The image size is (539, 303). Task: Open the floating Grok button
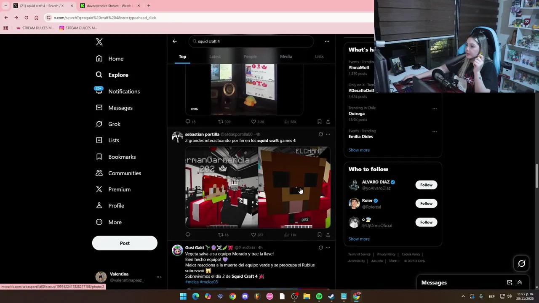point(522,263)
